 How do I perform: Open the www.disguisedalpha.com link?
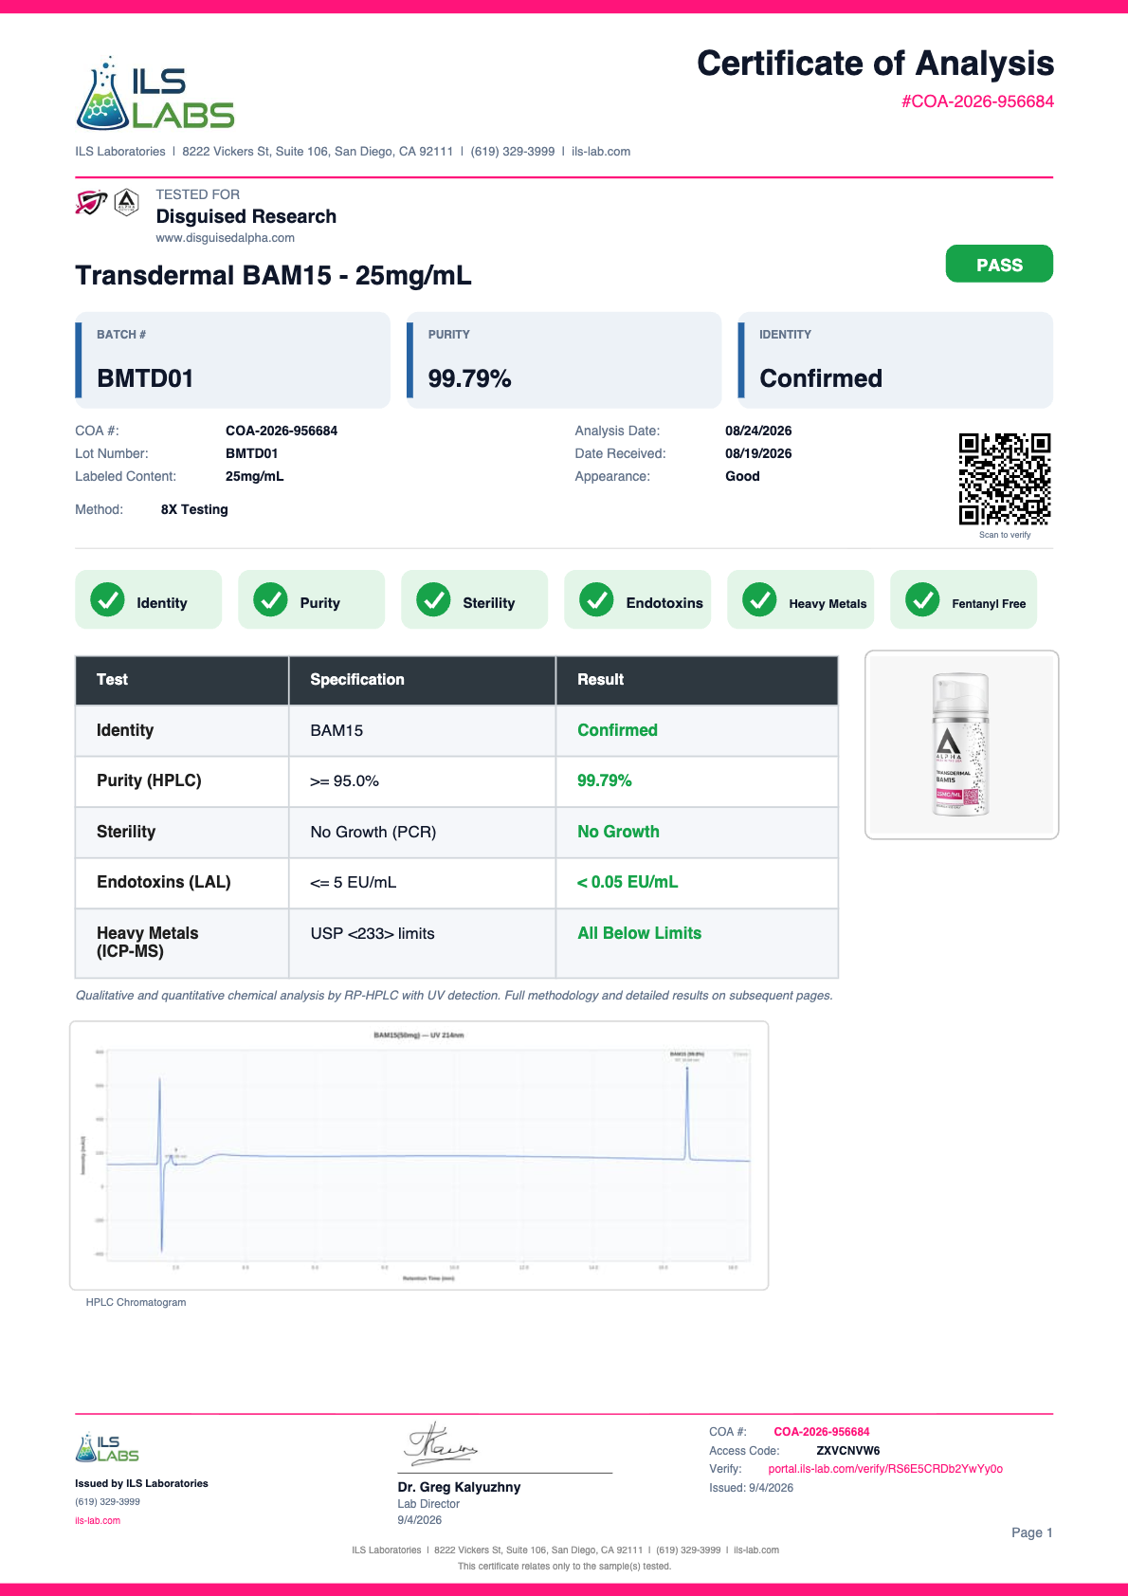[x=226, y=238]
